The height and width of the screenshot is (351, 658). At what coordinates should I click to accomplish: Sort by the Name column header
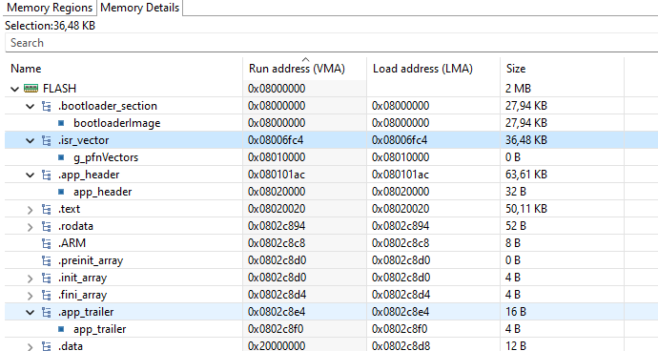(x=26, y=69)
